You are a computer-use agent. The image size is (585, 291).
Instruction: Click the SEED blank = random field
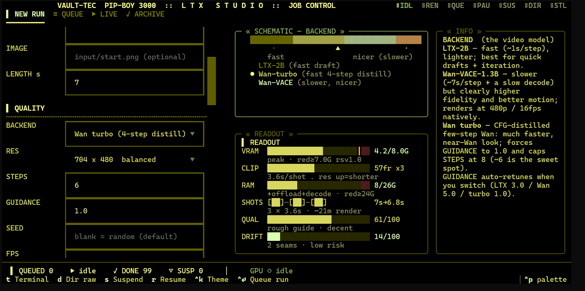tap(135, 236)
